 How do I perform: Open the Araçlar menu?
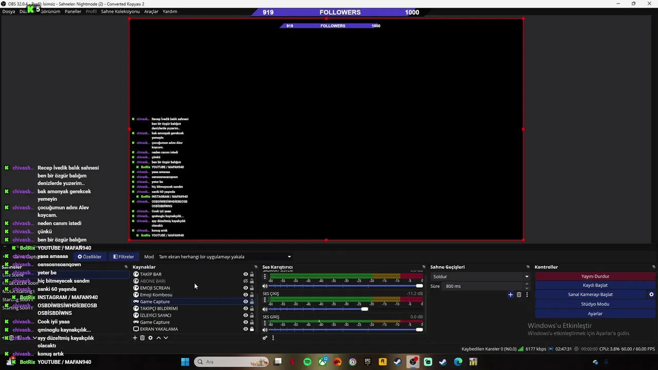151,11
